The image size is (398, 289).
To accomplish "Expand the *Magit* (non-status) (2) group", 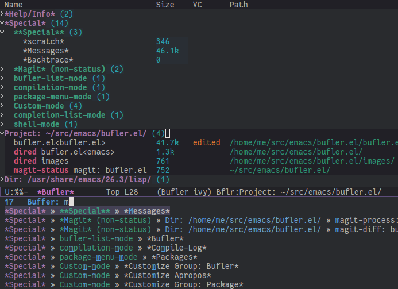I will (2, 69).
